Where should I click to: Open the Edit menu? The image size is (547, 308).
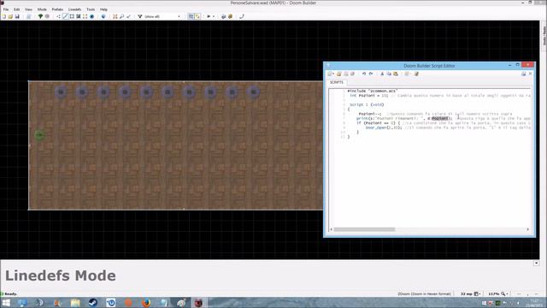(x=17, y=9)
